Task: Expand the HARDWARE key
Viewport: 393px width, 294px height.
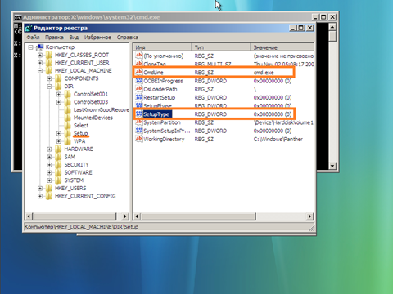Action: [x=49, y=149]
